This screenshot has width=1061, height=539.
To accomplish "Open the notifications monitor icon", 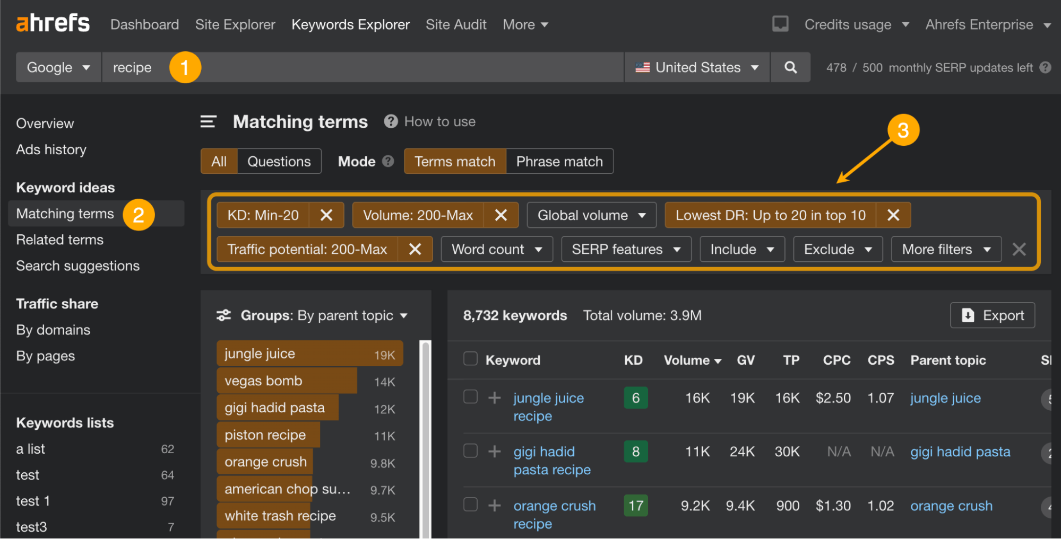I will pos(780,24).
